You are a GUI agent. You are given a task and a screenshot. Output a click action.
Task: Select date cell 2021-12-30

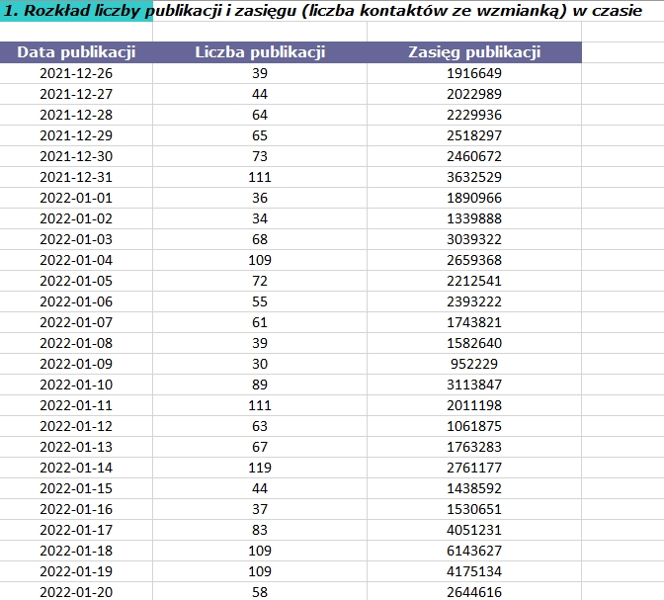pos(76,156)
